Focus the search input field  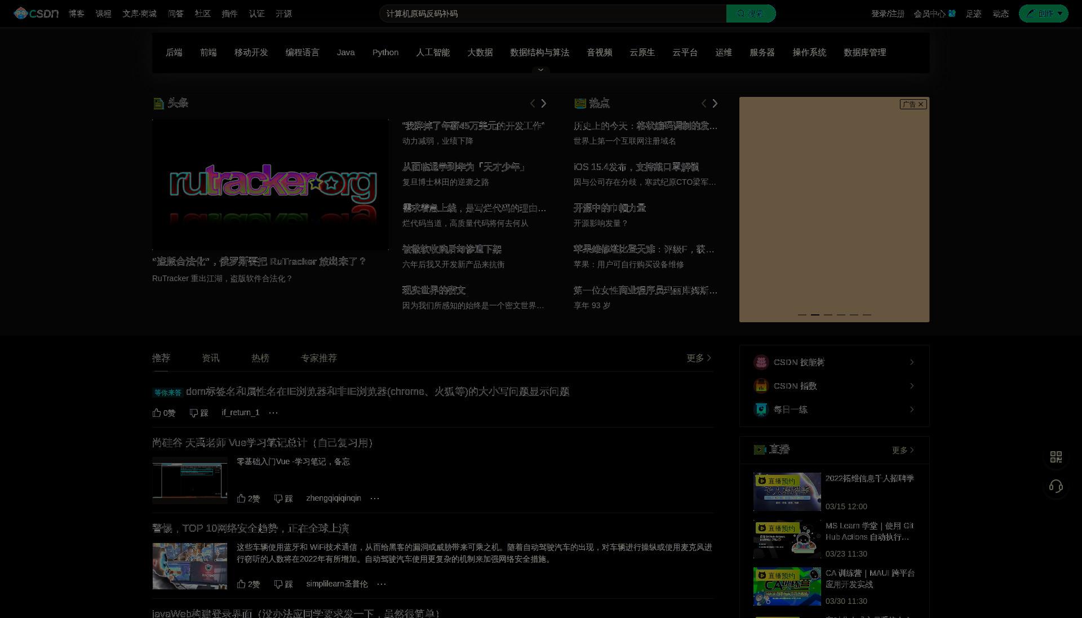553,14
